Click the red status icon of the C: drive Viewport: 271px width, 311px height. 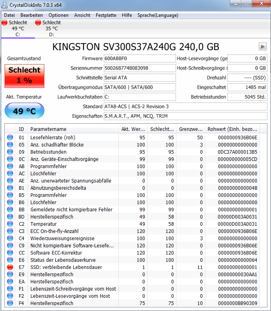click(4, 22)
